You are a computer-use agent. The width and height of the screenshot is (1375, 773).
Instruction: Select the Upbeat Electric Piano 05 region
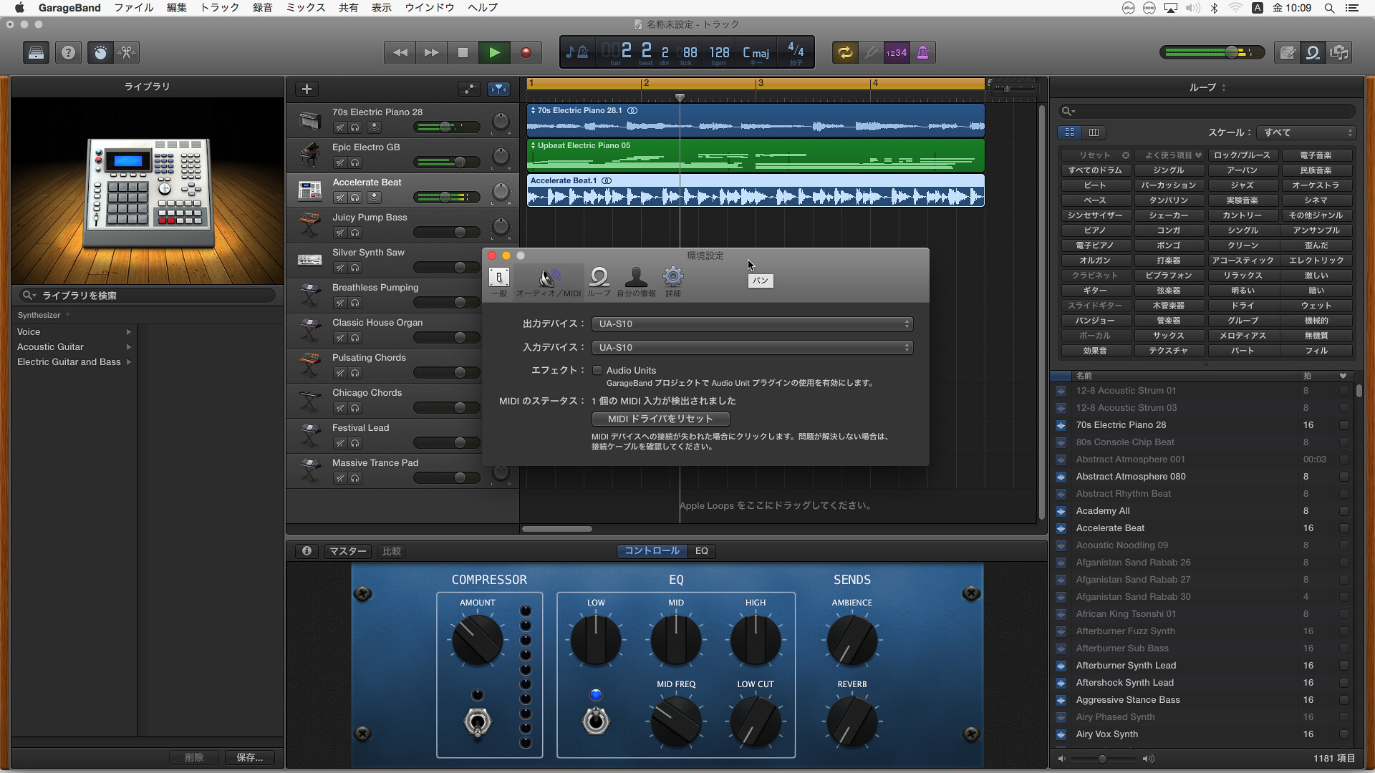tap(756, 155)
